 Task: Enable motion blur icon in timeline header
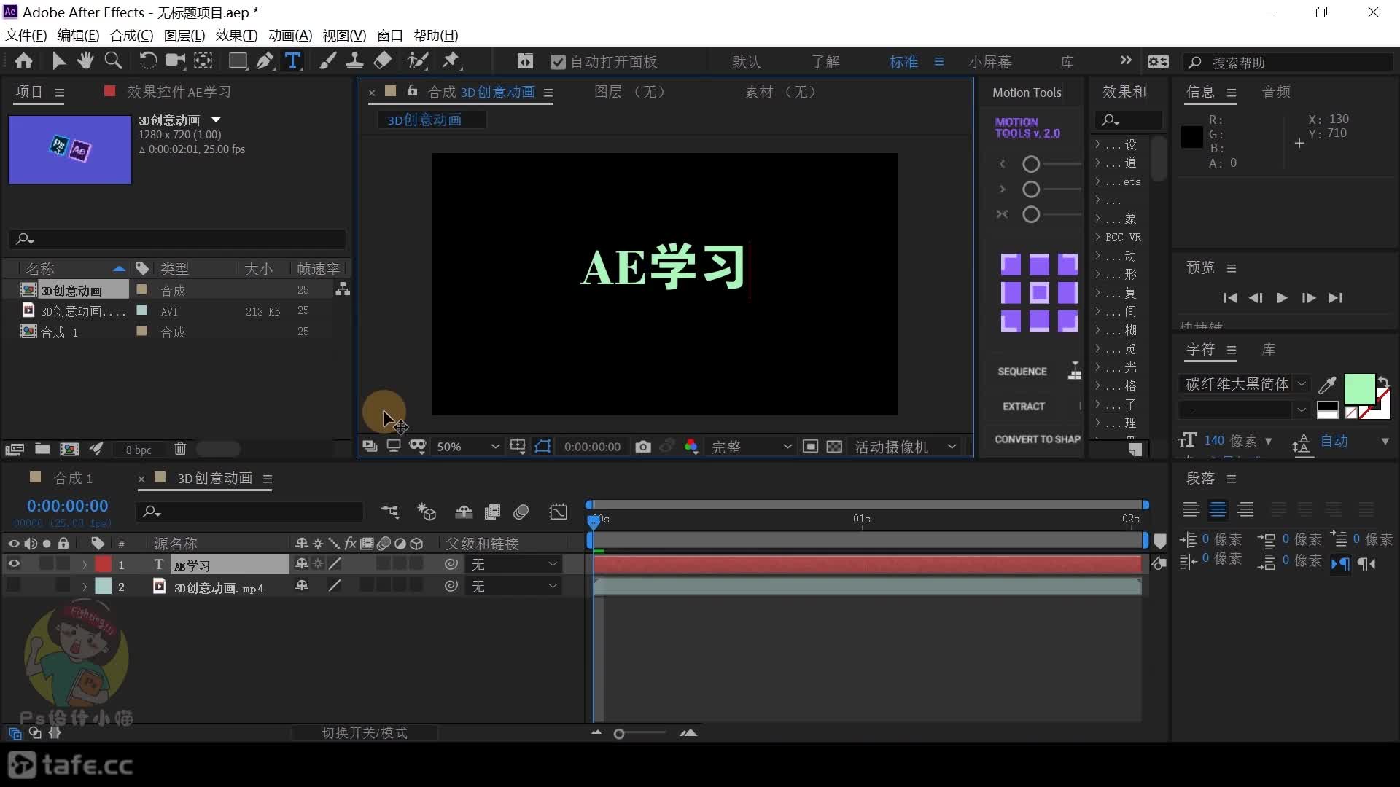521,512
